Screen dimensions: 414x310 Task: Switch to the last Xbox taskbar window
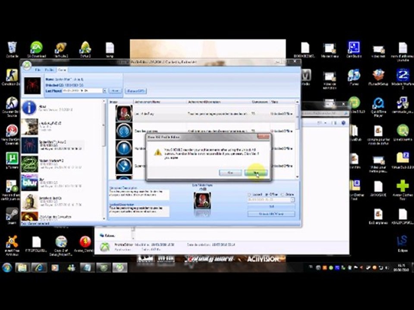pos(120,267)
